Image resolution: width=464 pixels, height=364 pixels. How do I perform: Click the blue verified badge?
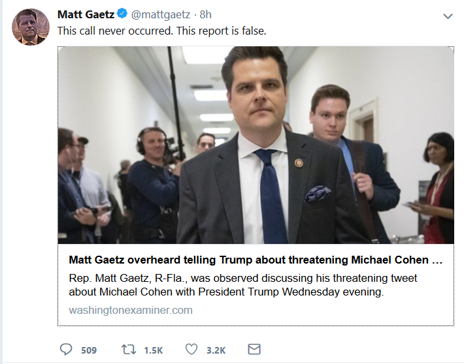coord(122,14)
